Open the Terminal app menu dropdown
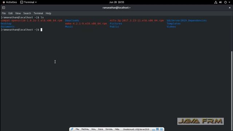This screenshot has width=233, height=131. click(28, 2)
